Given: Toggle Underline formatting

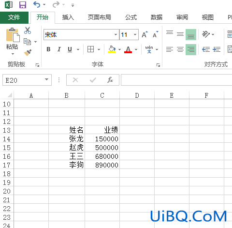Looking at the screenshot, I should 70,49.
